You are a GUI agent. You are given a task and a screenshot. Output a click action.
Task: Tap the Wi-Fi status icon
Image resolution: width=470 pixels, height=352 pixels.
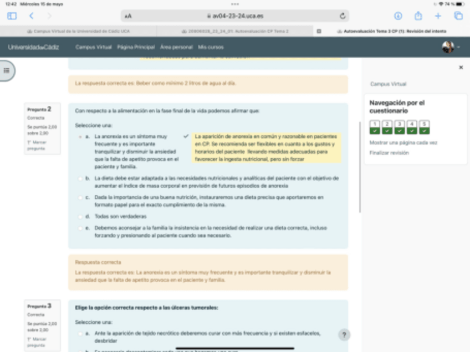441,4
